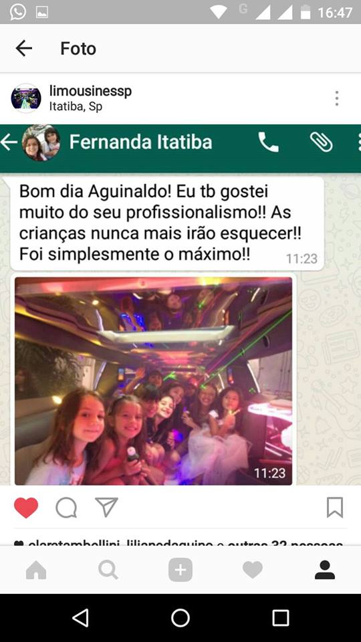
Task: Tap the back arrow next to Foto
Action: pyautogui.click(x=24, y=48)
